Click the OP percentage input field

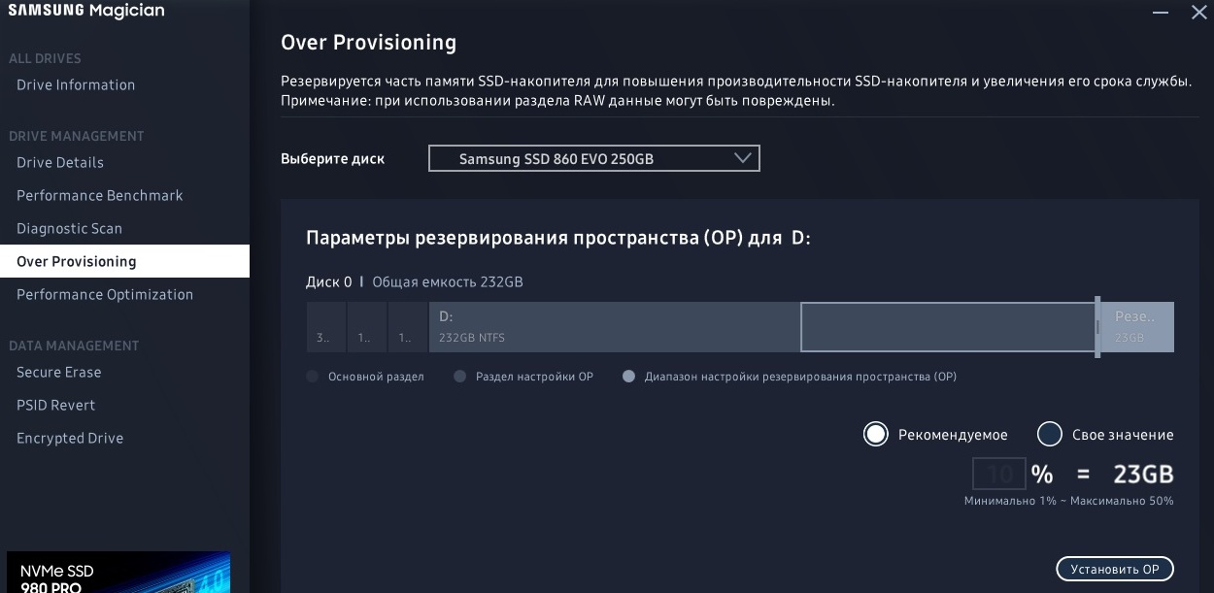[x=998, y=474]
